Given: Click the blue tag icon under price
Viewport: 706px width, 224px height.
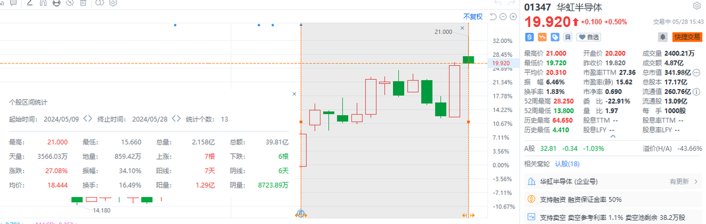Looking at the screenshot, I should [554, 37].
